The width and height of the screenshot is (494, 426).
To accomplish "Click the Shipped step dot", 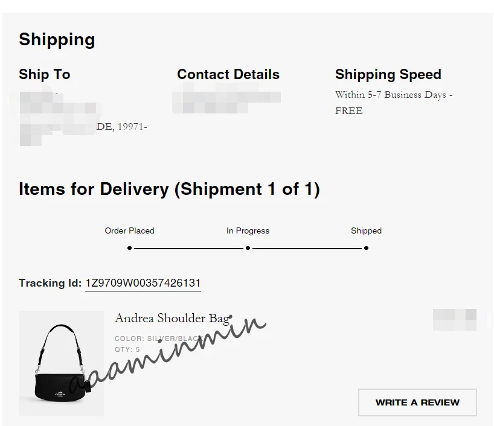I will (x=367, y=248).
